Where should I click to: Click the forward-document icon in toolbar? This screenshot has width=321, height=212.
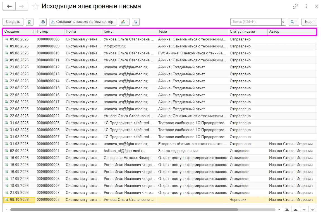coord(136,22)
